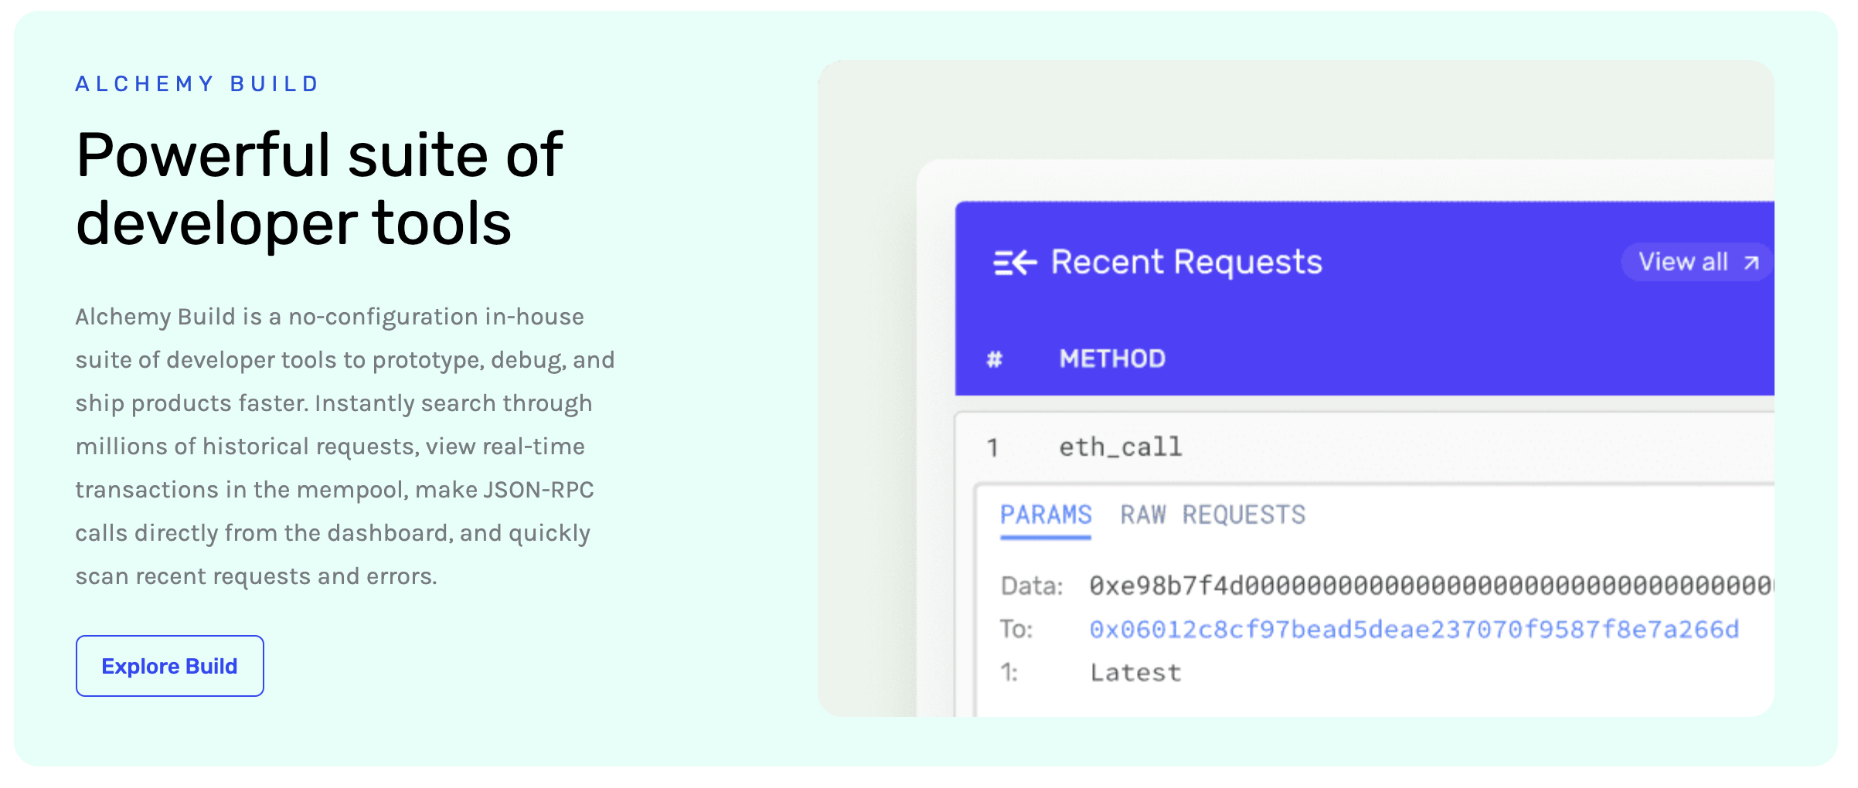Open the View all requests button

(1696, 263)
